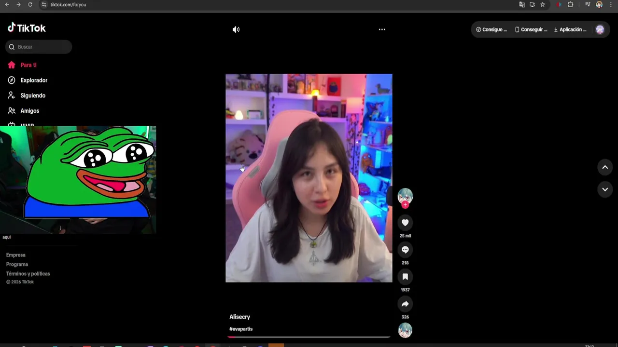Click the Aplicación... download button
Image resolution: width=618 pixels, height=347 pixels.
[x=570, y=29]
